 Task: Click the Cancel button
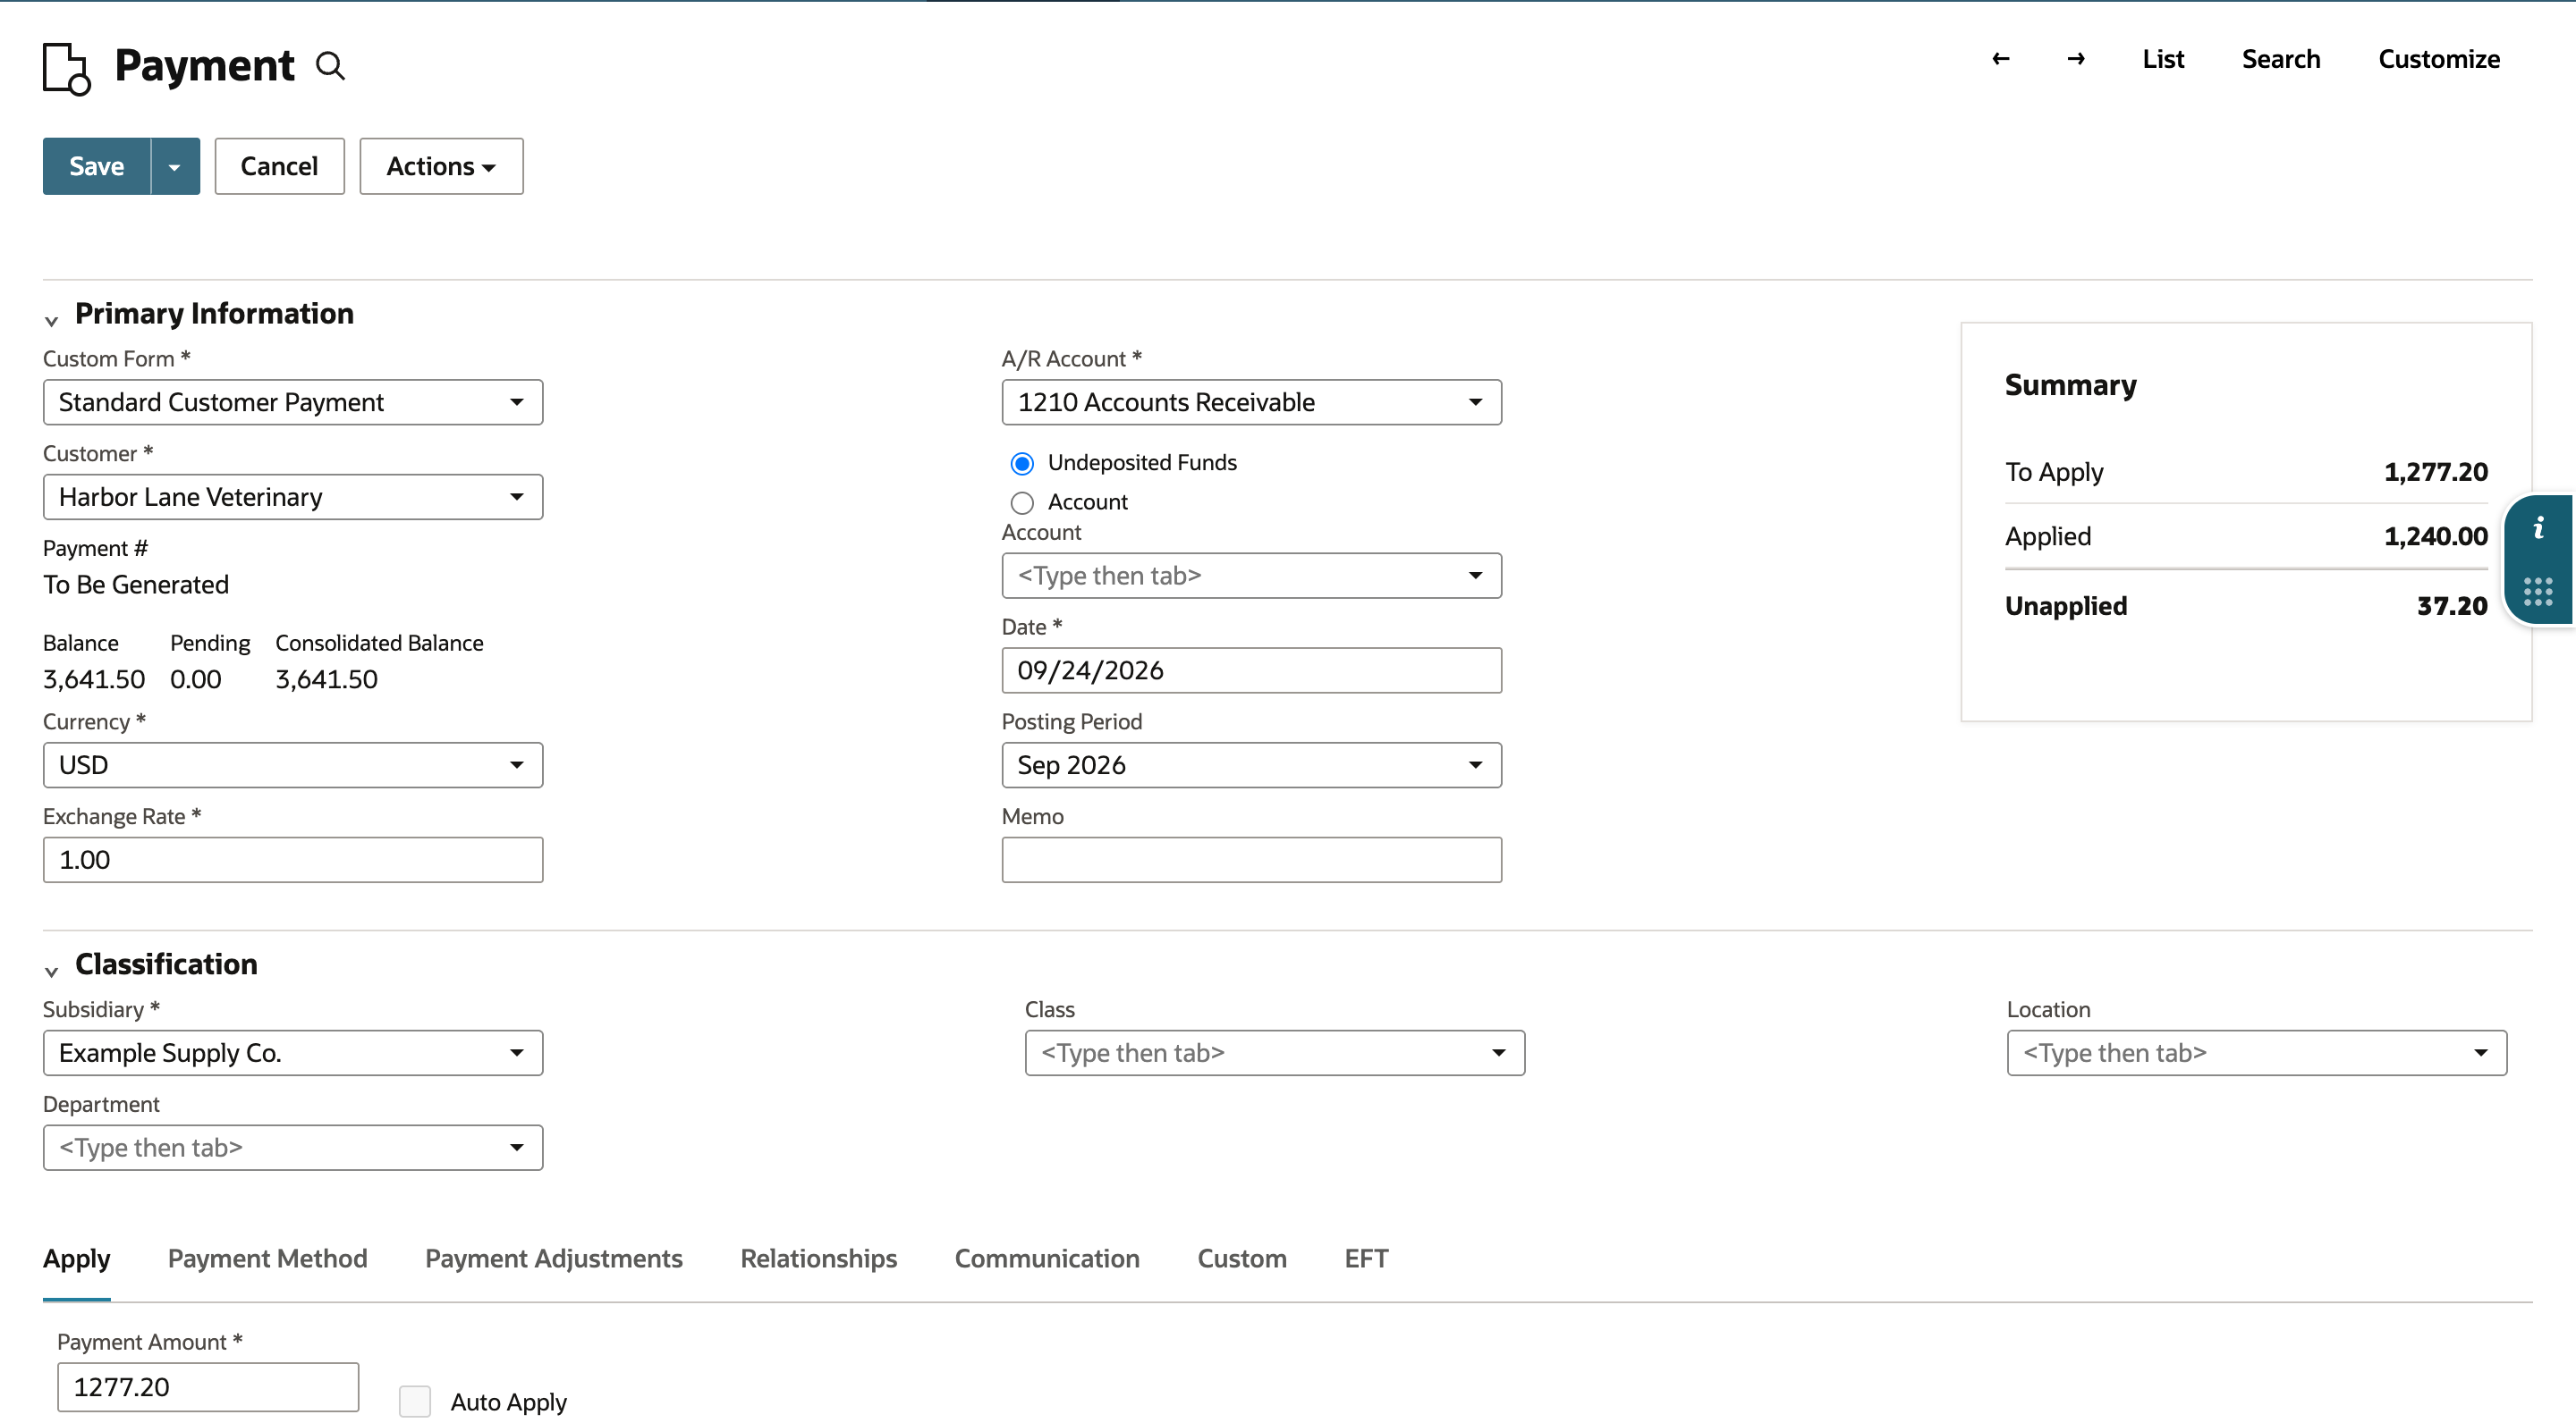(279, 166)
